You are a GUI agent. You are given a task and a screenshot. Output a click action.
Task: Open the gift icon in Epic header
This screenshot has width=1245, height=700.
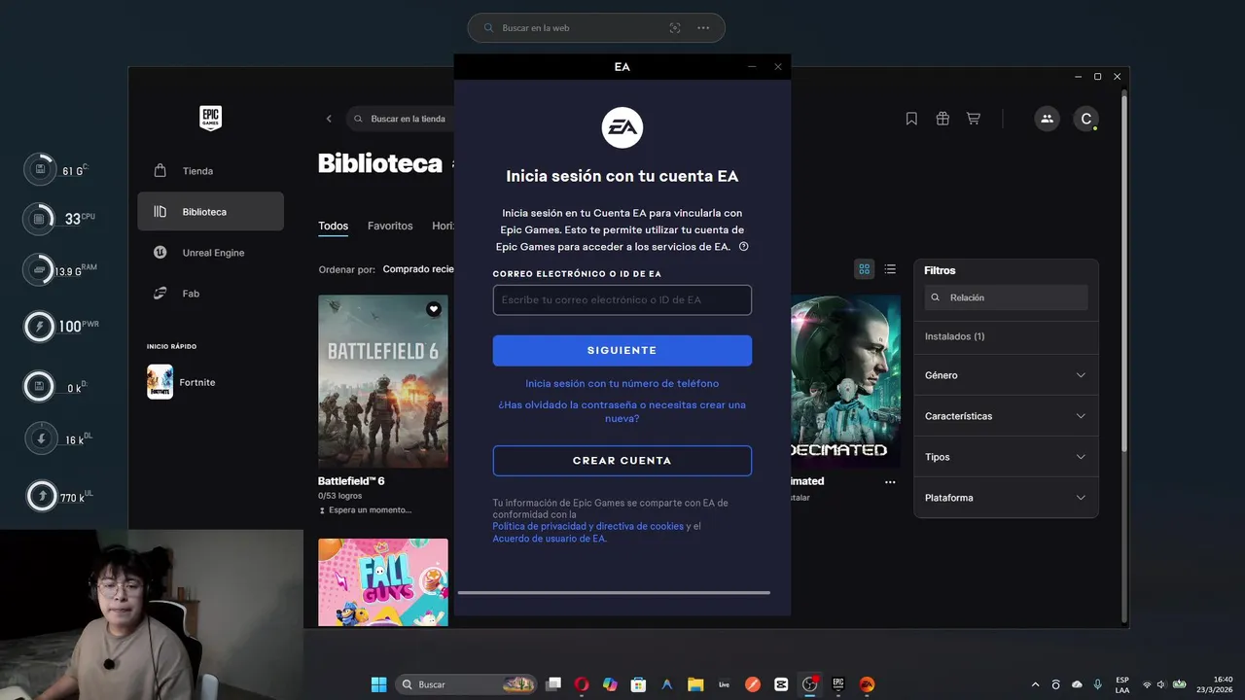click(943, 119)
